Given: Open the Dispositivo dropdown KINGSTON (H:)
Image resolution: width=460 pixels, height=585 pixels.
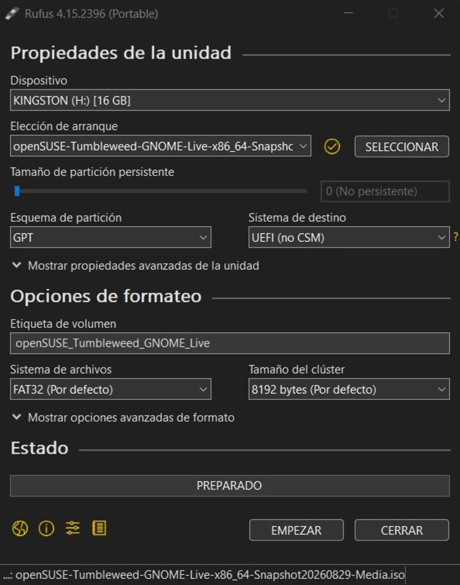Looking at the screenshot, I should 230,100.
